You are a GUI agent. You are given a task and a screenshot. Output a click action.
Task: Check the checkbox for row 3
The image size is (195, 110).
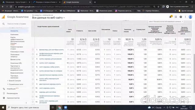tap(33, 59)
